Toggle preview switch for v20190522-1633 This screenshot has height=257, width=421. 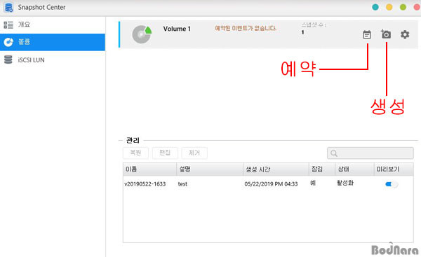(x=392, y=184)
